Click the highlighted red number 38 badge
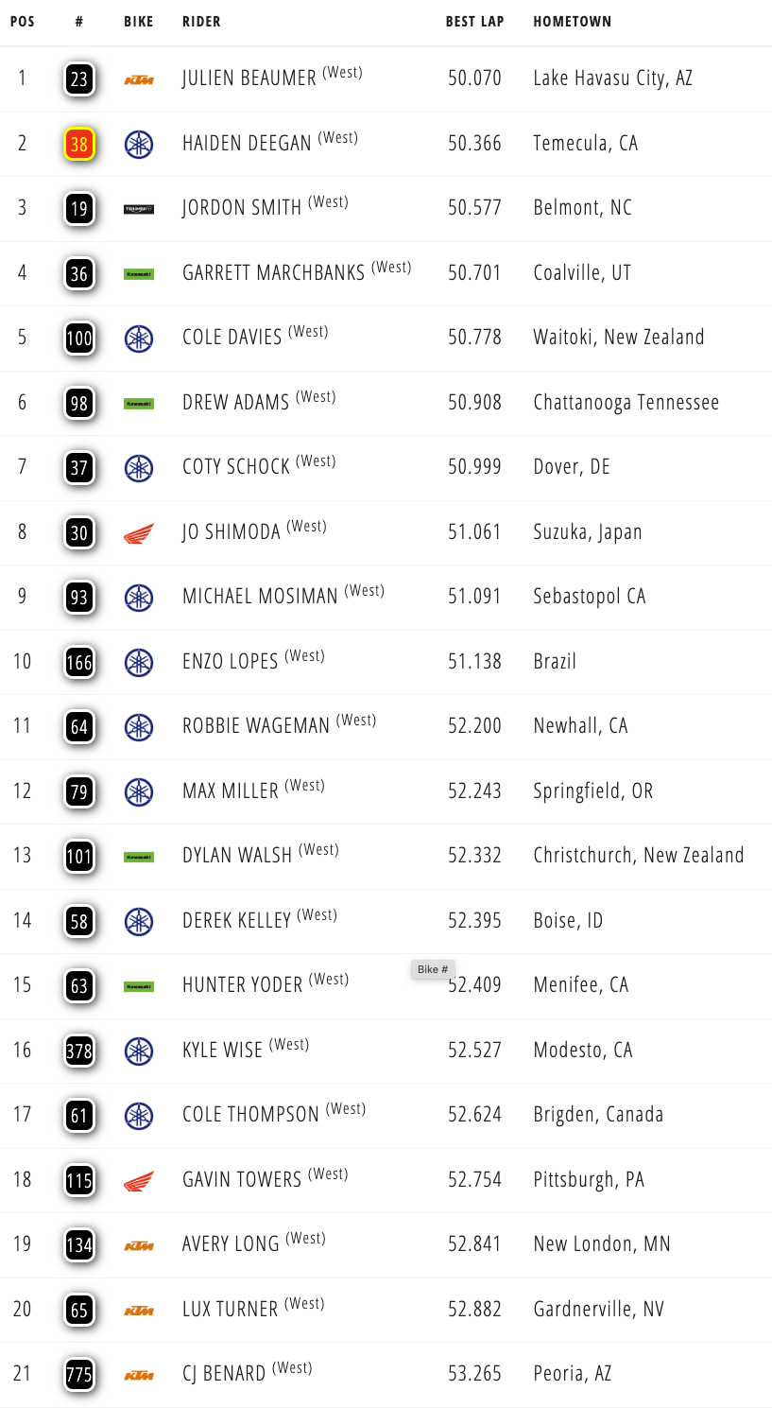Viewport: 772px width, 1408px height. coord(79,144)
